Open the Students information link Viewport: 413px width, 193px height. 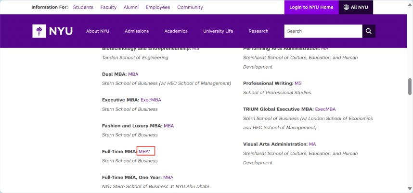coord(83,7)
